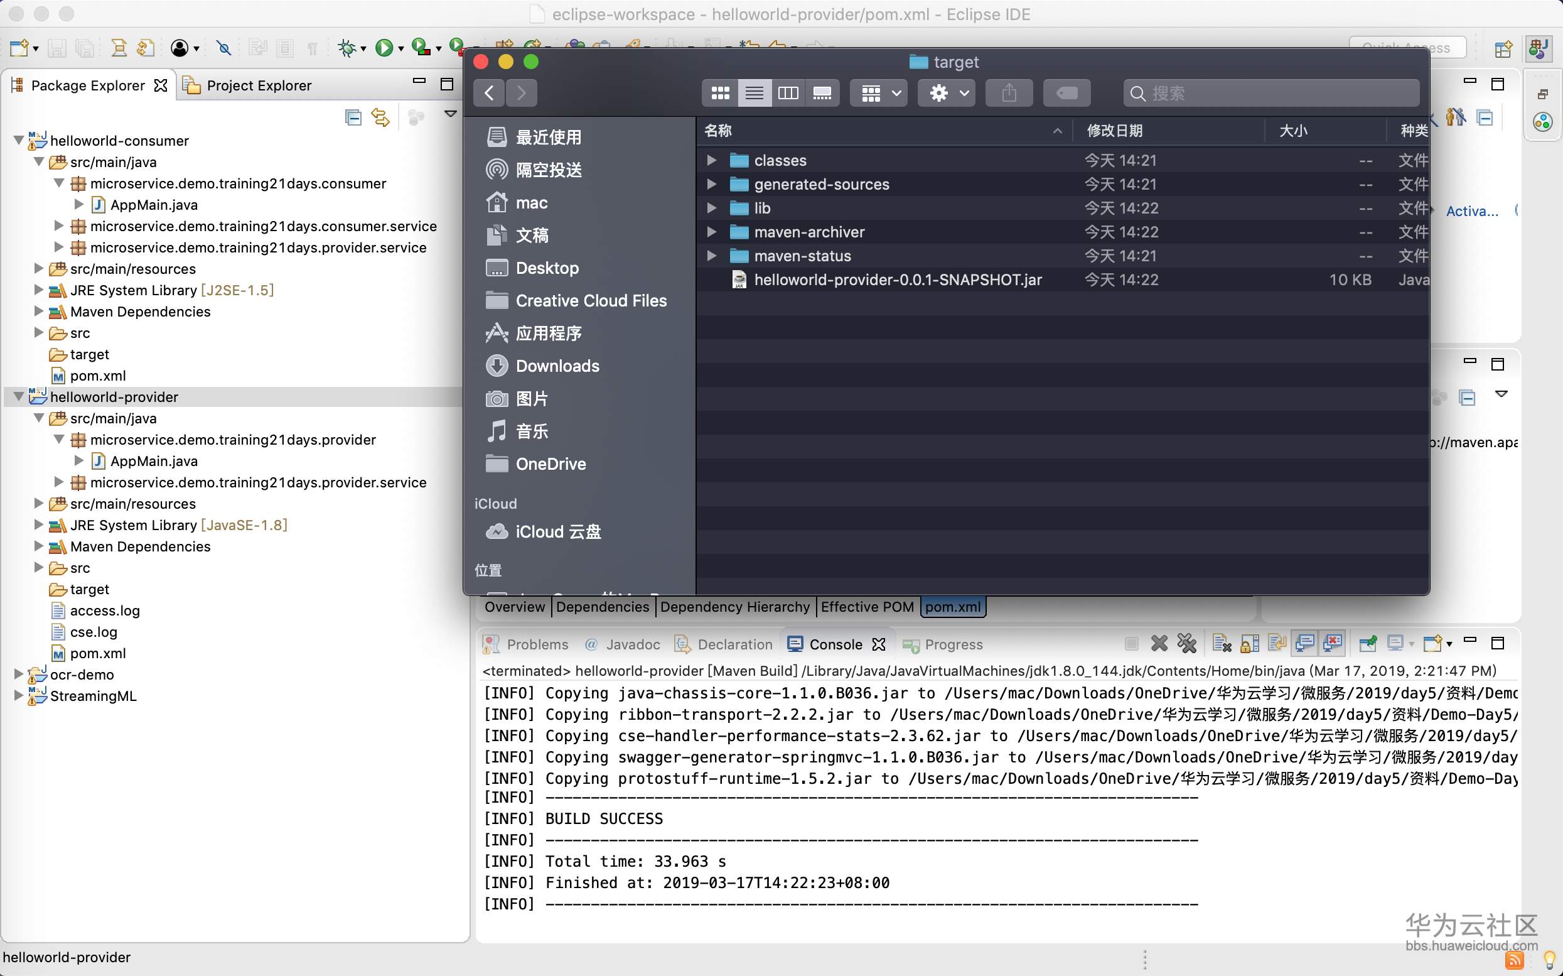Click the Finder back navigation button

click(489, 93)
